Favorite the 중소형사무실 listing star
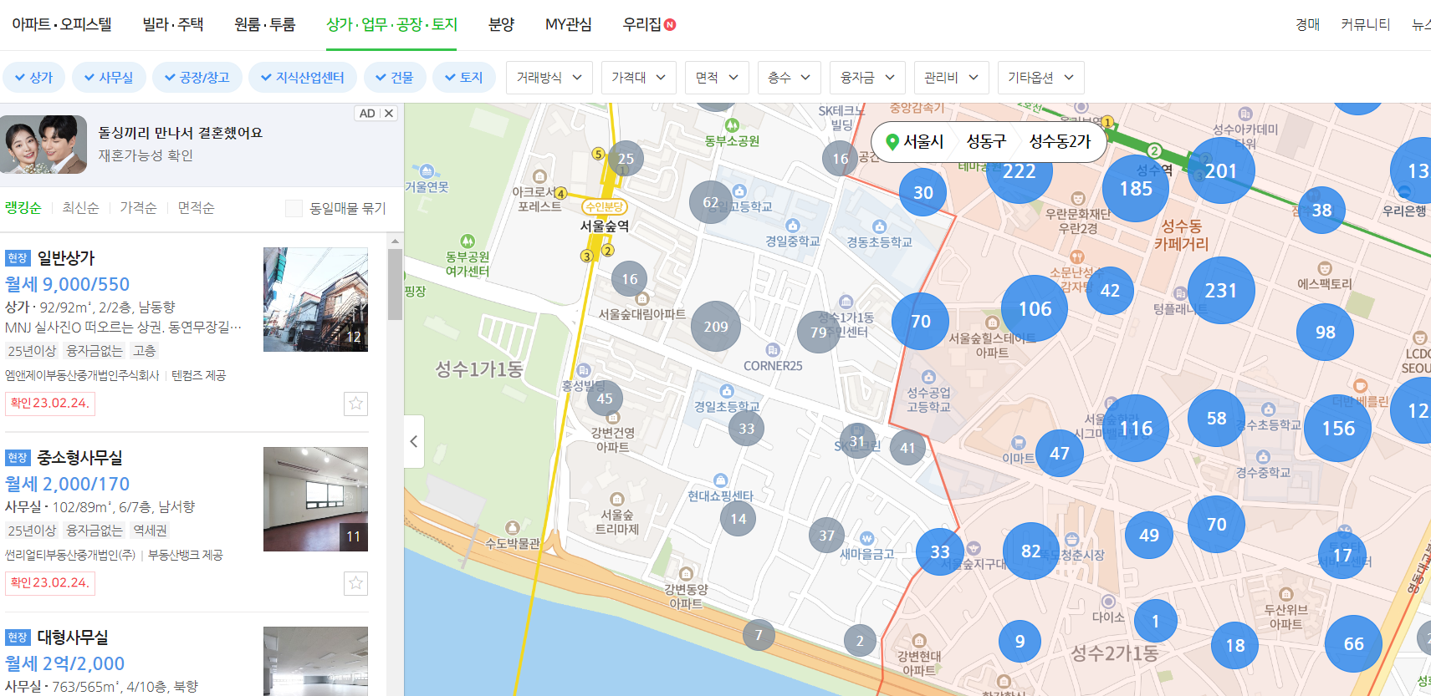The width and height of the screenshot is (1431, 696). (356, 583)
